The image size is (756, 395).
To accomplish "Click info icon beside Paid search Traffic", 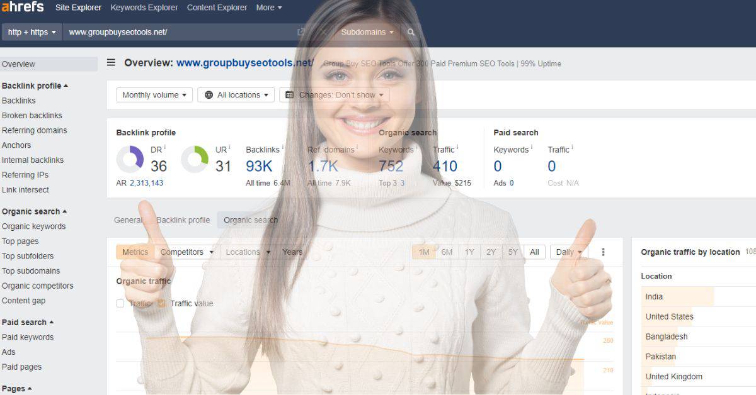I will 573,148.
